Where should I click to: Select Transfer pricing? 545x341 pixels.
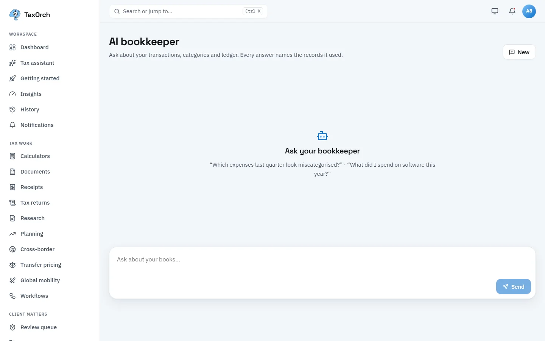pyautogui.click(x=50, y=265)
